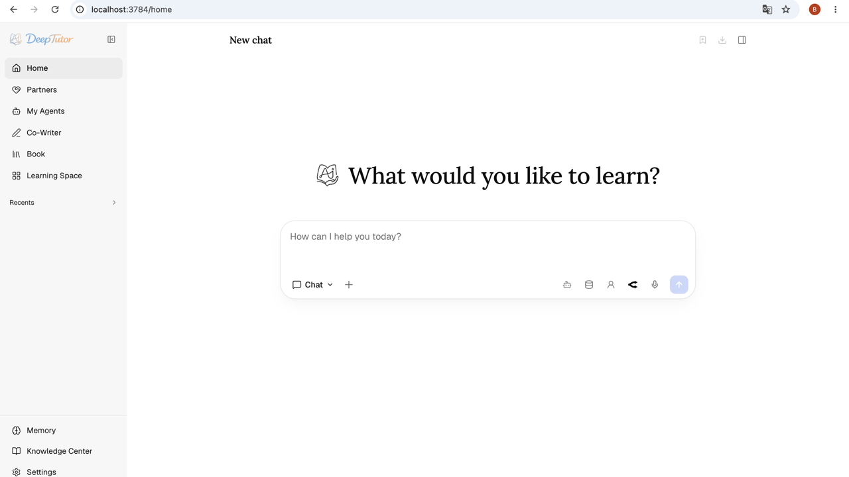
Task: Toggle the right side panel icon
Action: click(x=742, y=40)
